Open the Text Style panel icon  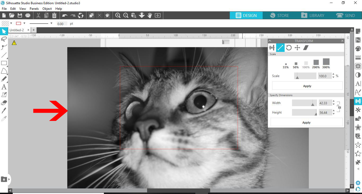point(358,84)
